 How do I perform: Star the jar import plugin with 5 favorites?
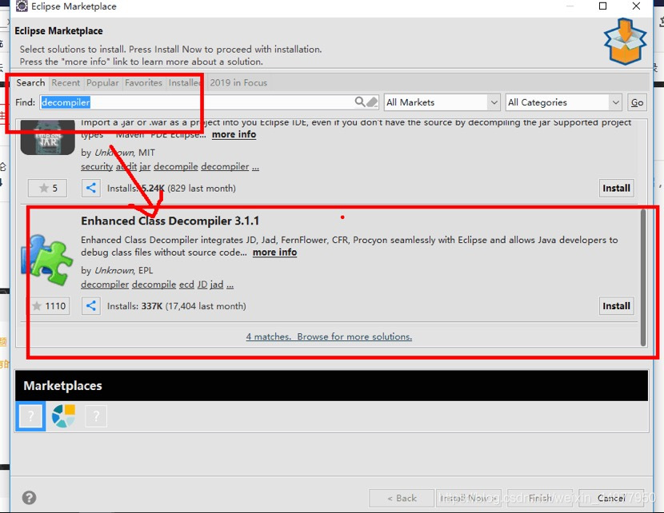pos(47,188)
